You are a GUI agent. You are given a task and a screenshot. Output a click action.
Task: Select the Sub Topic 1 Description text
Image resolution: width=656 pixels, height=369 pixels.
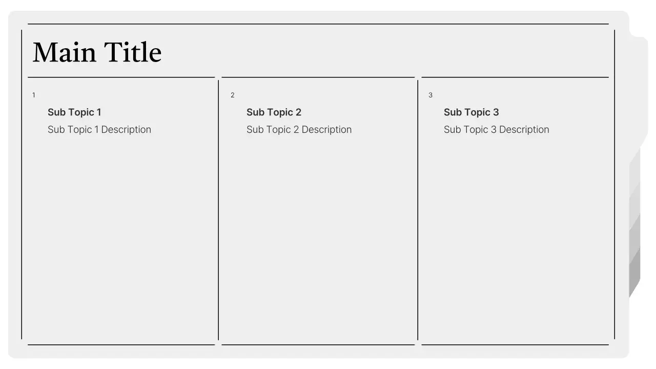point(99,130)
